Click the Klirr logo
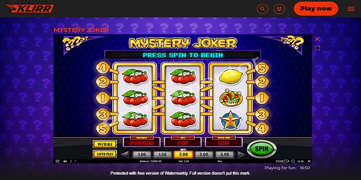This screenshot has width=361, height=180. tap(30, 9)
